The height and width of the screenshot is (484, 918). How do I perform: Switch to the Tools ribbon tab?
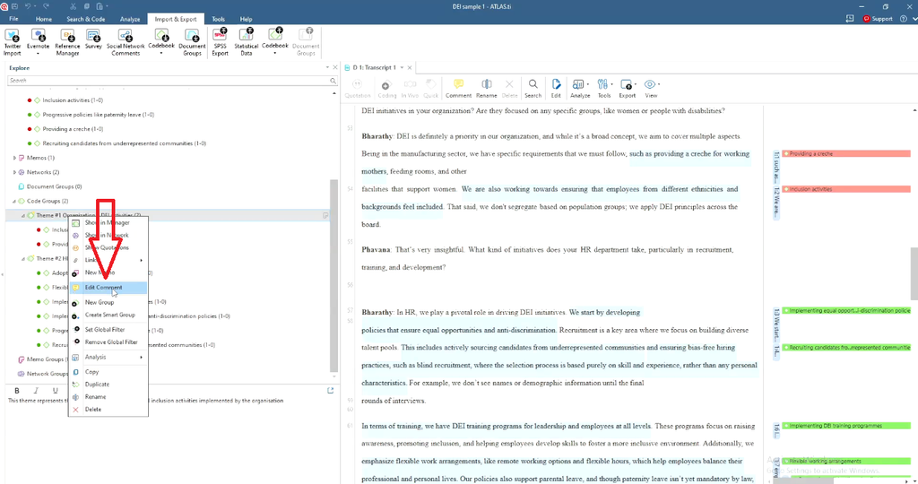pyautogui.click(x=219, y=19)
